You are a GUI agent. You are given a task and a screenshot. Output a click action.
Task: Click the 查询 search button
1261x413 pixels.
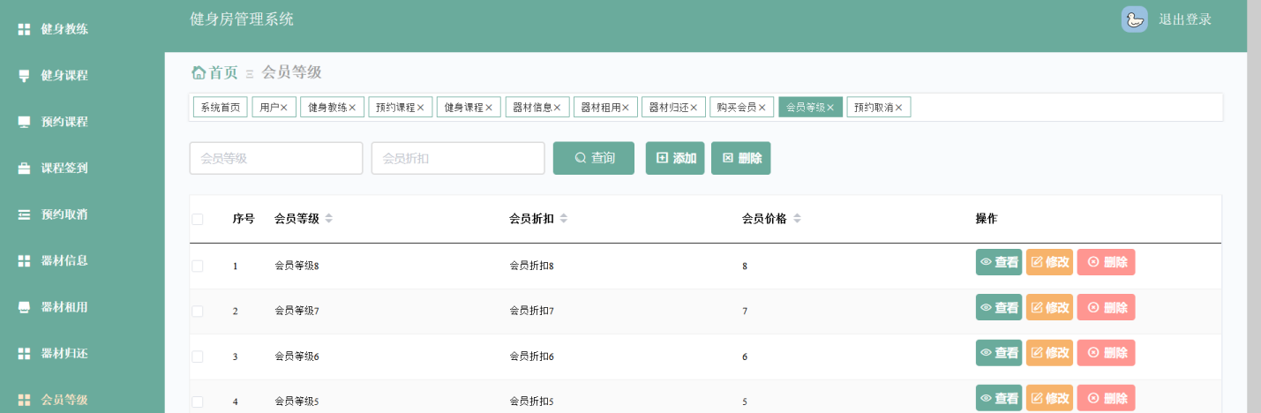click(594, 158)
